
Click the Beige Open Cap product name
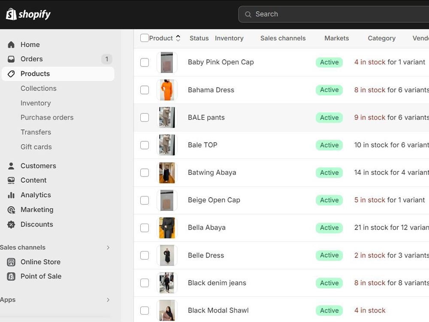214,200
